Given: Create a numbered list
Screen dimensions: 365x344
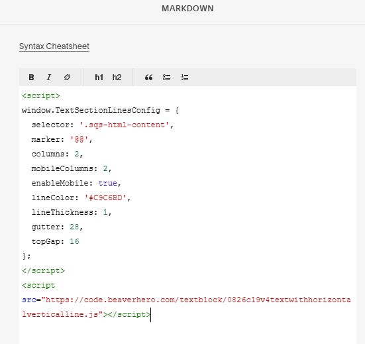Looking at the screenshot, I should (x=185, y=78).
